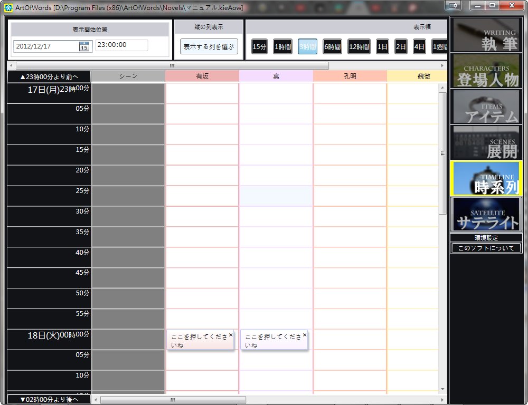Open このソフトについて about dialog

tap(486, 248)
